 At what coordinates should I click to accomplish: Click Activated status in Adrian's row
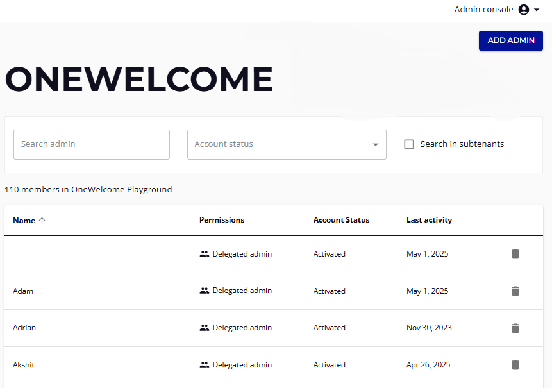point(329,328)
